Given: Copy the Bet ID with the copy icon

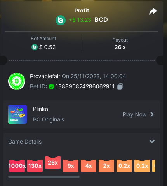Looking at the screenshot, I should pyautogui.click(x=120, y=86).
